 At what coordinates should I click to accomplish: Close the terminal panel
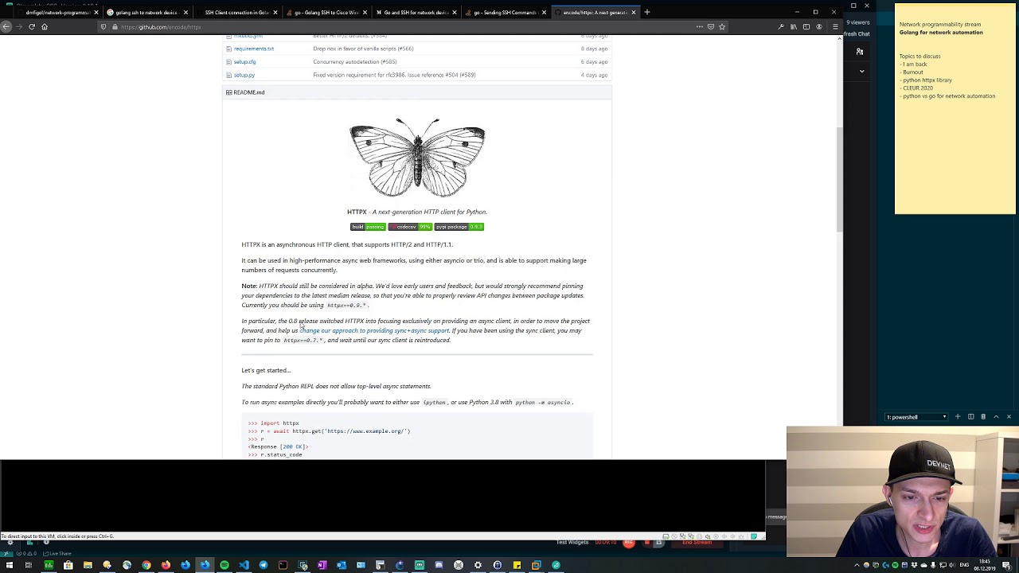pos(1009,417)
